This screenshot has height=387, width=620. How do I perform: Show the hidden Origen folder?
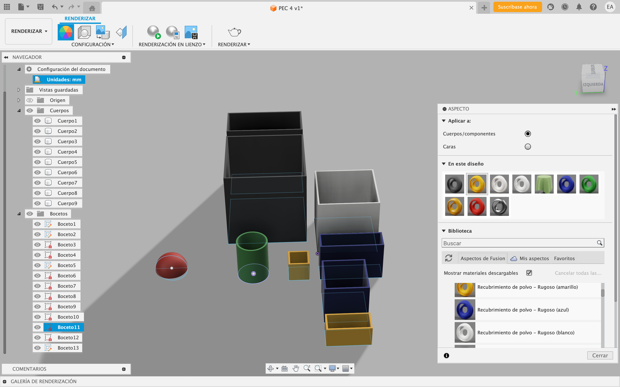30,100
